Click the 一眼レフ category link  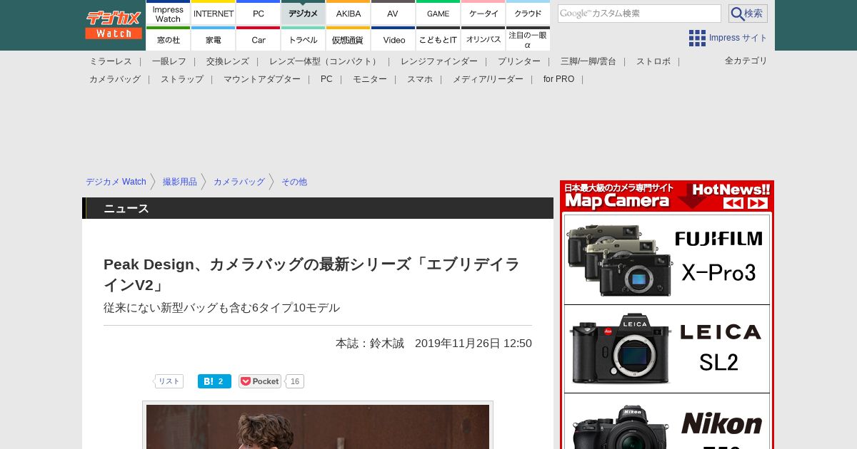(x=169, y=61)
